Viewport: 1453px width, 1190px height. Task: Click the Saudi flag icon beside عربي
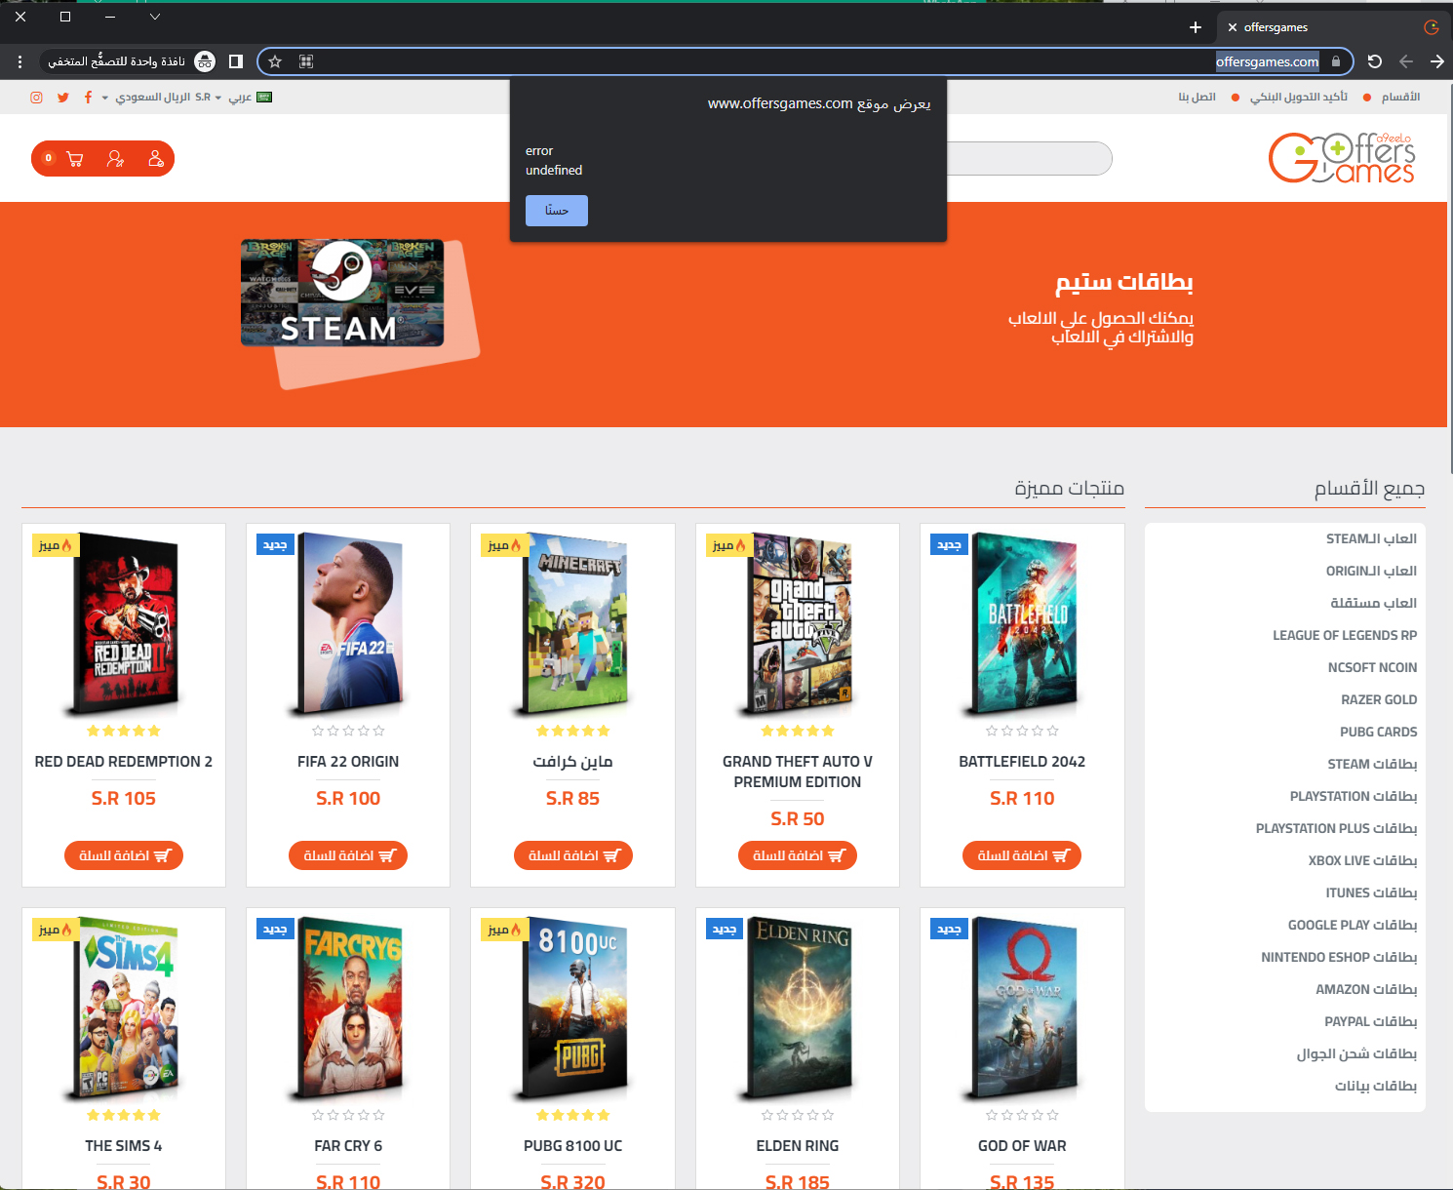(264, 98)
